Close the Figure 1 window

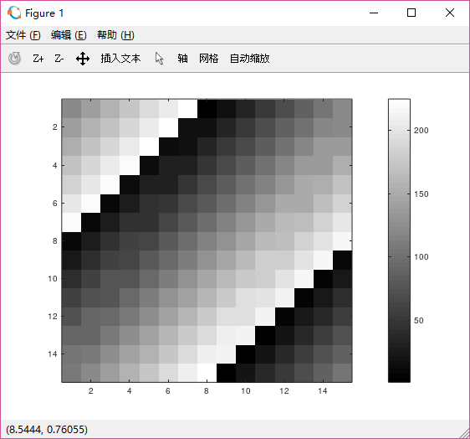(450, 13)
